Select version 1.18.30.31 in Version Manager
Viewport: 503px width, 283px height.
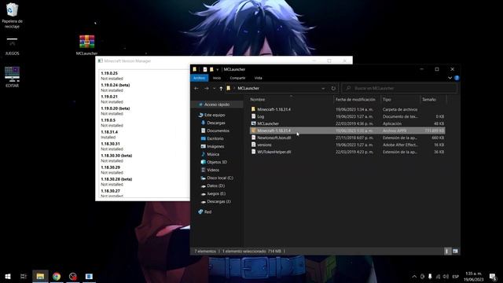(110, 144)
